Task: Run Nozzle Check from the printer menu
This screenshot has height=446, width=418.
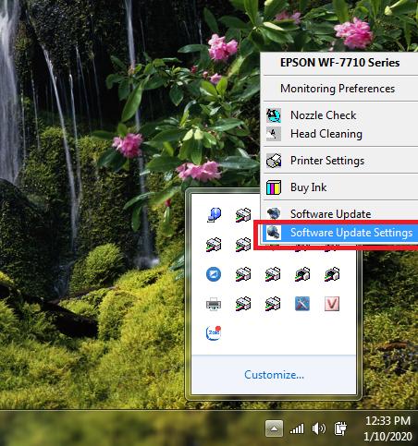Action: [x=340, y=115]
